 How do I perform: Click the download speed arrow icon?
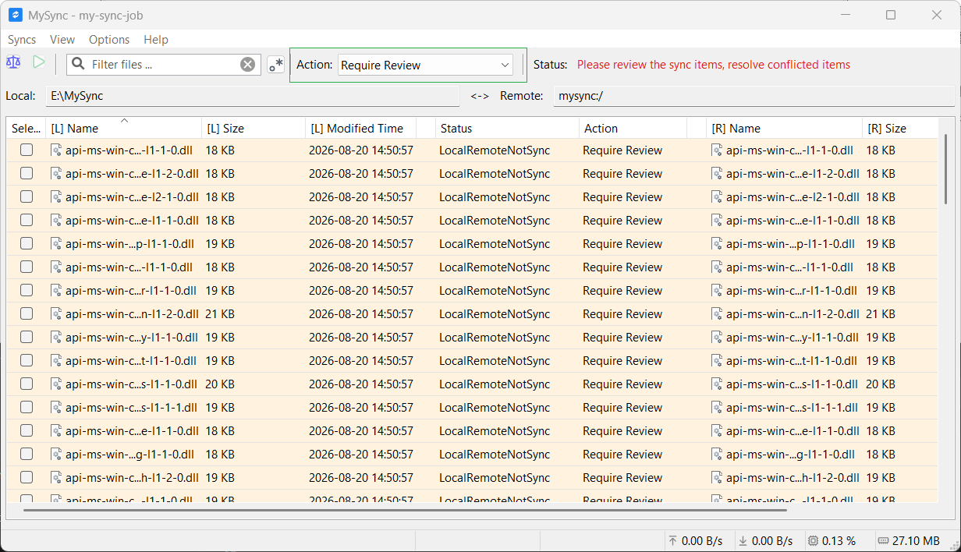(743, 541)
